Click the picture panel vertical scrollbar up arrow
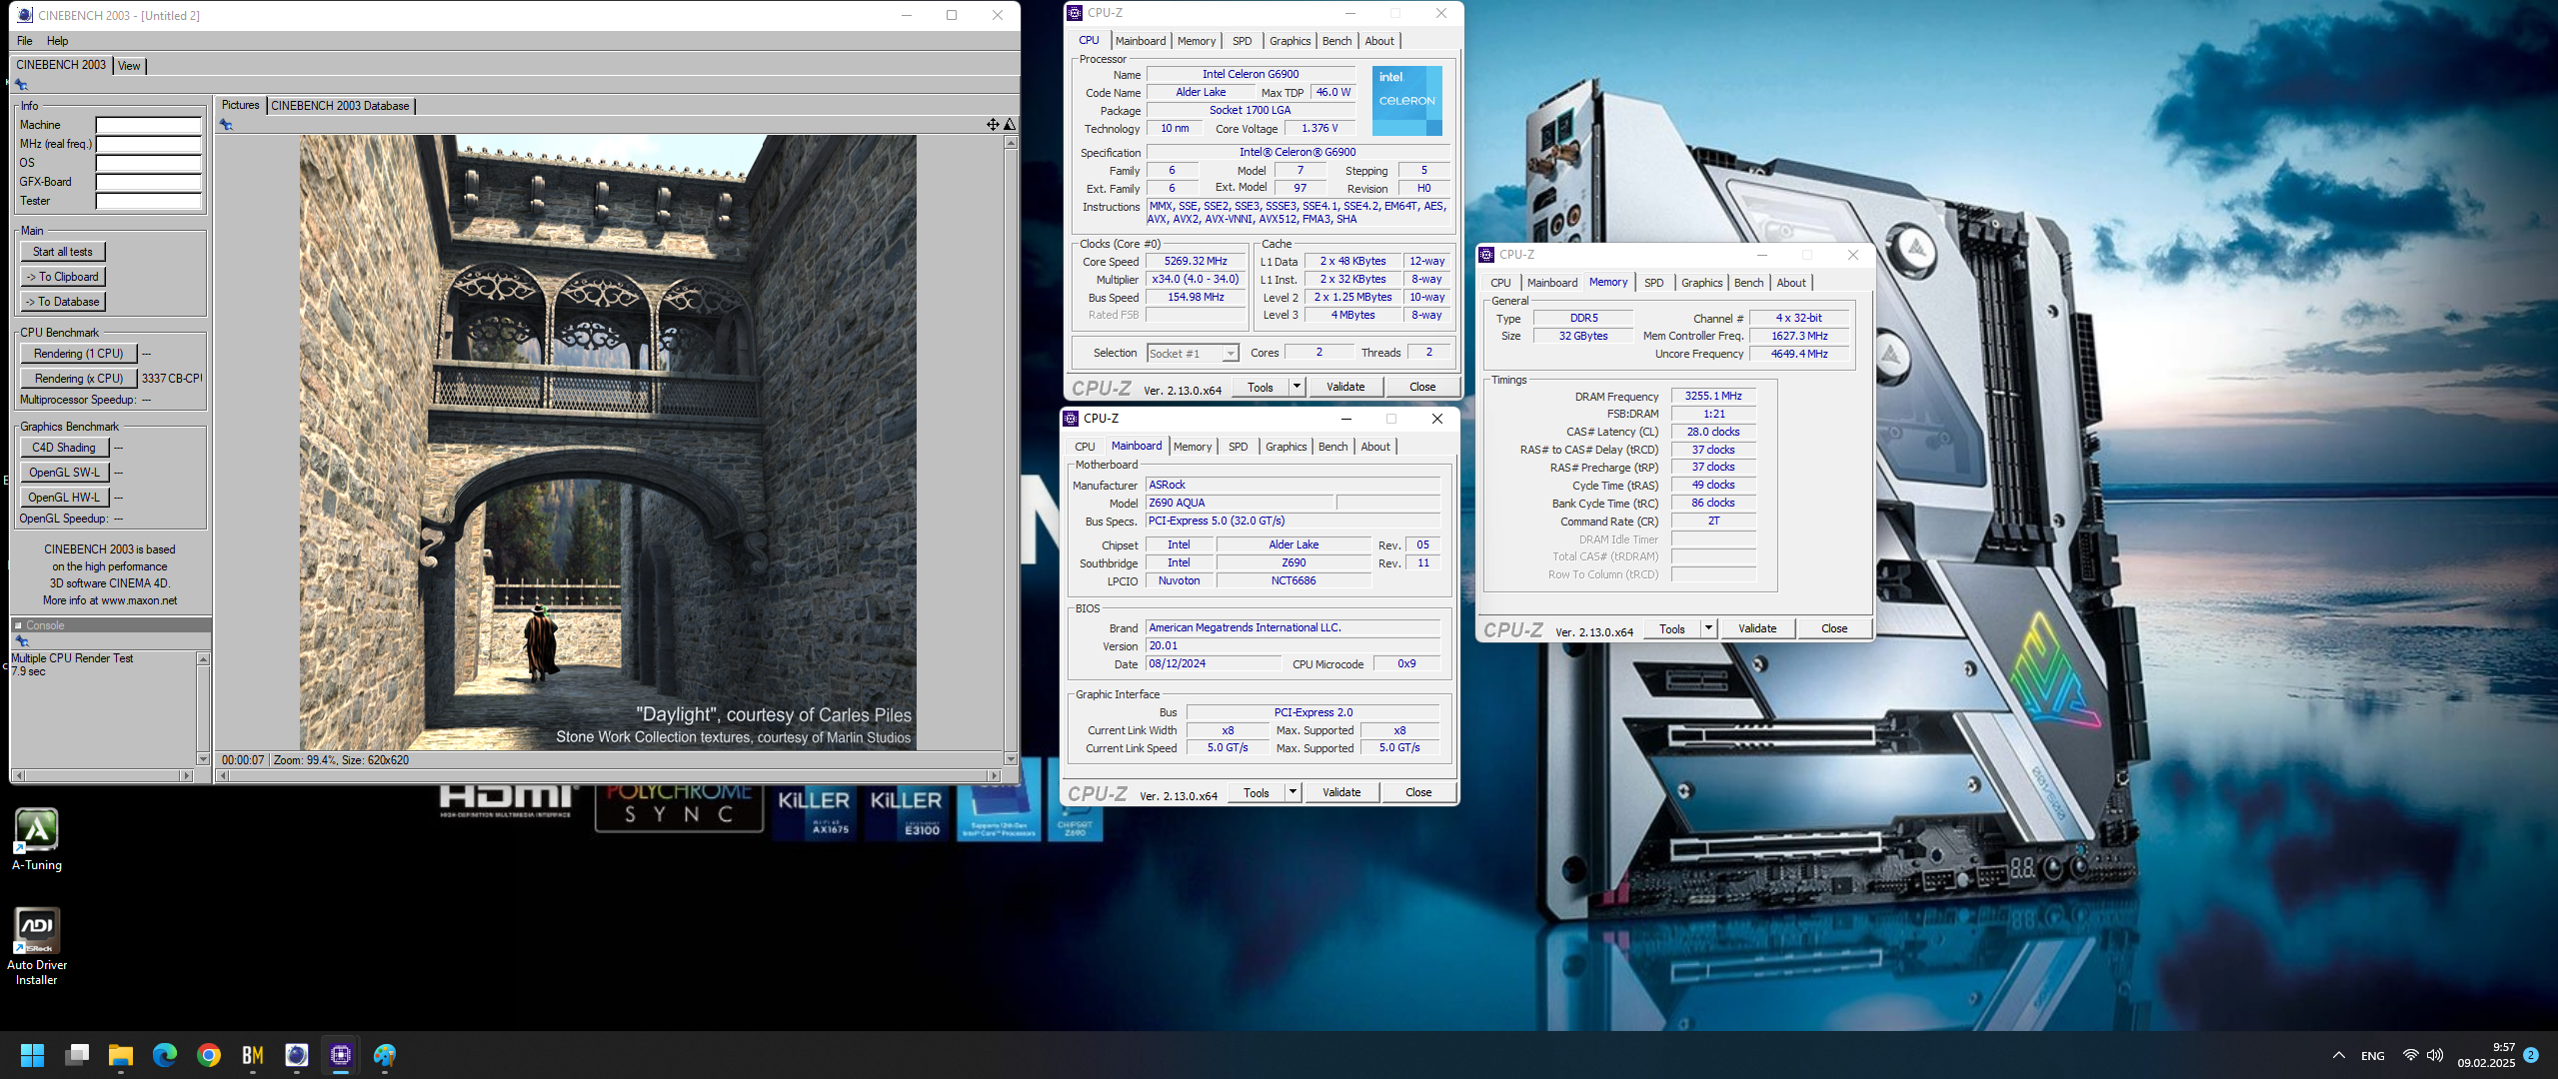Image resolution: width=2558 pixels, height=1079 pixels. [x=1011, y=143]
